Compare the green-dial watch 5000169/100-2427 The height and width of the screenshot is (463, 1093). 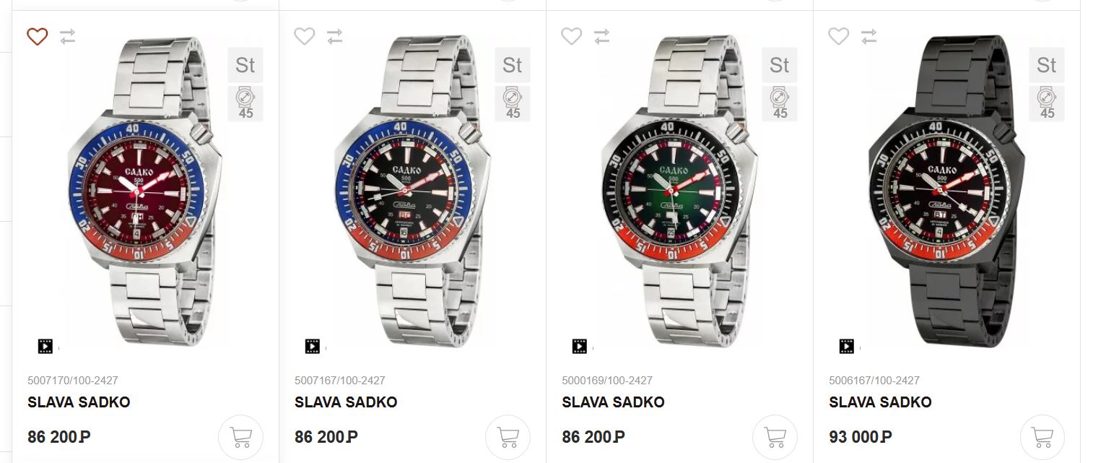[602, 36]
